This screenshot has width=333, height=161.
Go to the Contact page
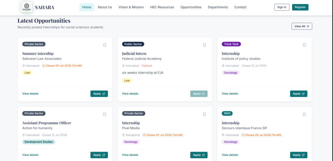[x=240, y=7]
